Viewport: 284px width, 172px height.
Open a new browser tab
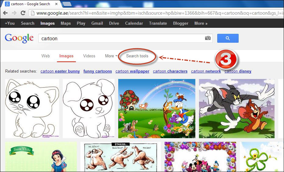tap(67, 4)
